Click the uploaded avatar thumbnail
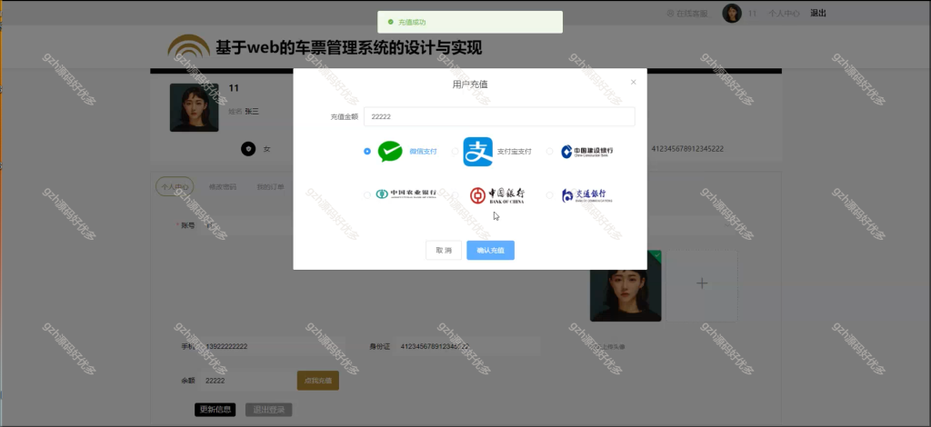 (626, 286)
